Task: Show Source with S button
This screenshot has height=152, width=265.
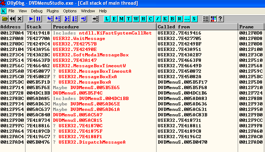Action: coord(194,19)
